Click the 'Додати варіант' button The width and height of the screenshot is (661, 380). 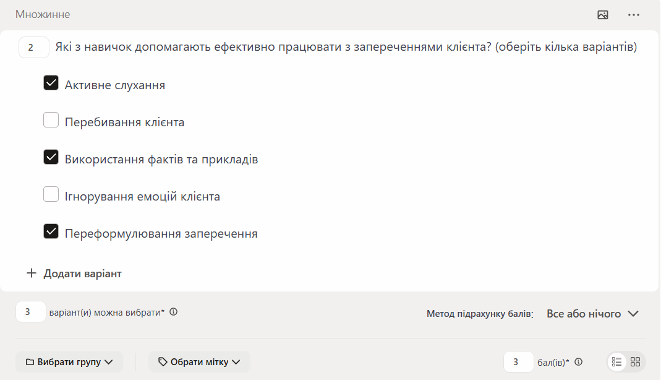tap(82, 274)
